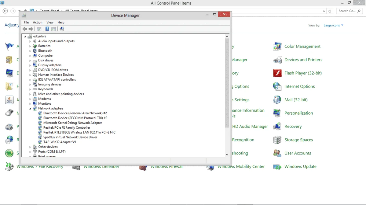Screen dimensions: 366x205
Task: Expand the Other devices category
Action: coord(30,147)
